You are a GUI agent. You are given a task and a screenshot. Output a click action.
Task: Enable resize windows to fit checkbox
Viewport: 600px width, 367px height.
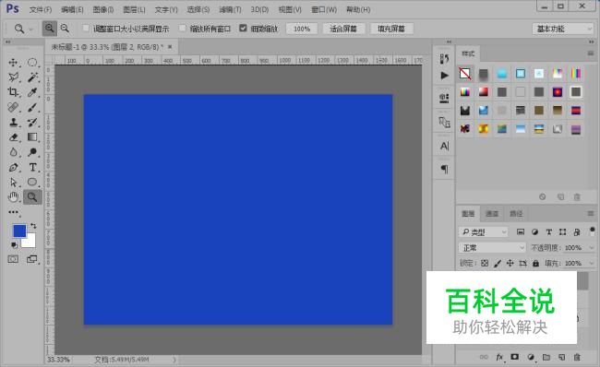[x=86, y=29]
